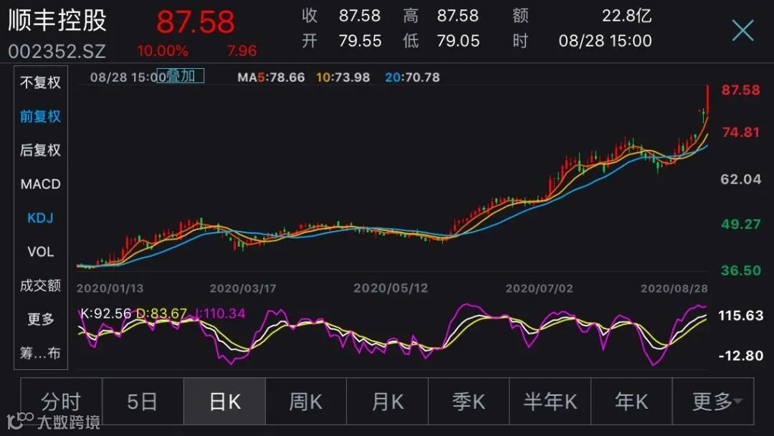Click the 7.96 price change value
The height and width of the screenshot is (436, 774).
[x=242, y=51]
